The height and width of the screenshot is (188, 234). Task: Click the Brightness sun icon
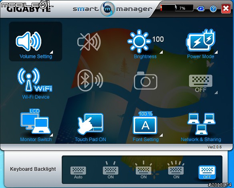tap(139, 41)
